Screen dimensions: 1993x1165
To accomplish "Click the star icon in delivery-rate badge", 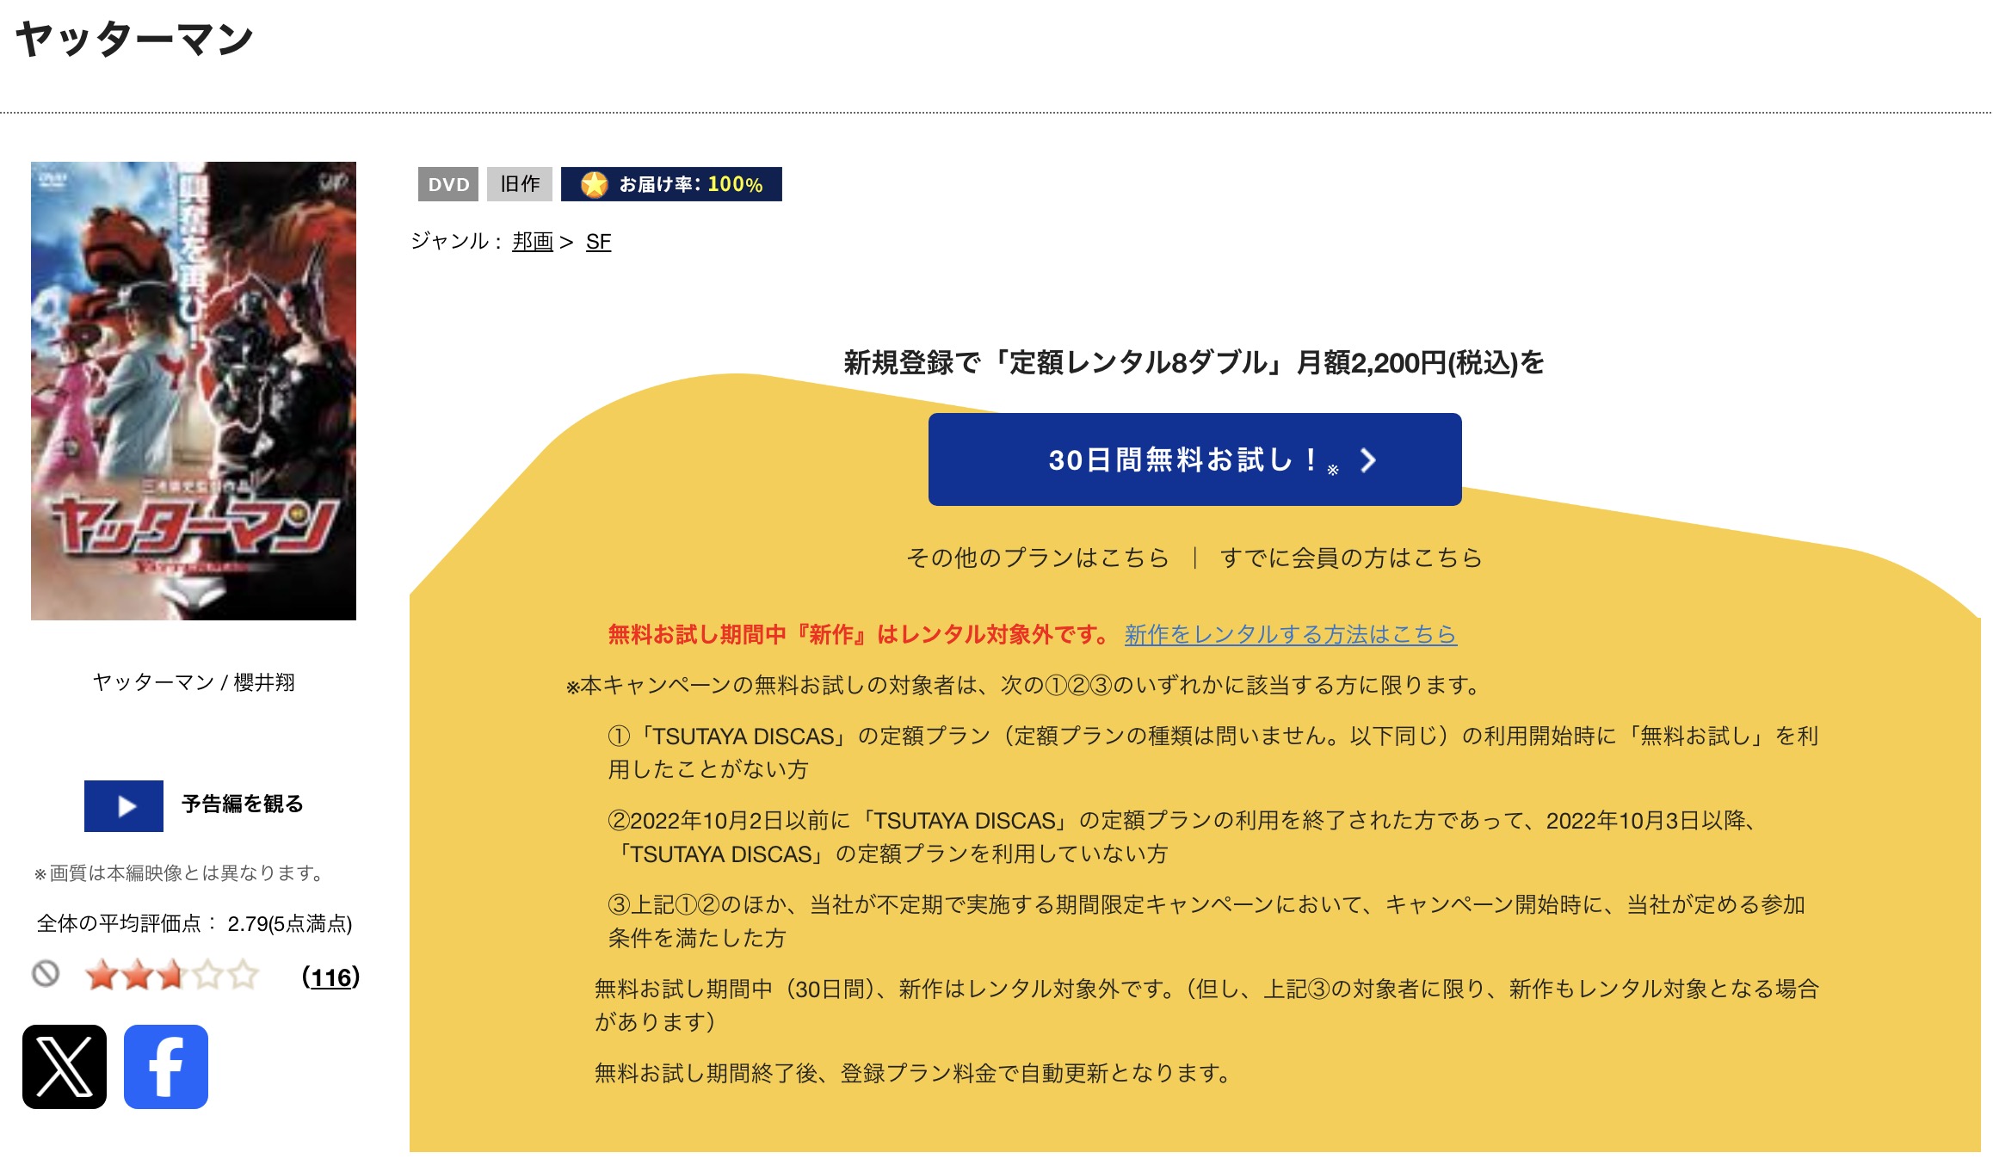I will click(x=594, y=184).
